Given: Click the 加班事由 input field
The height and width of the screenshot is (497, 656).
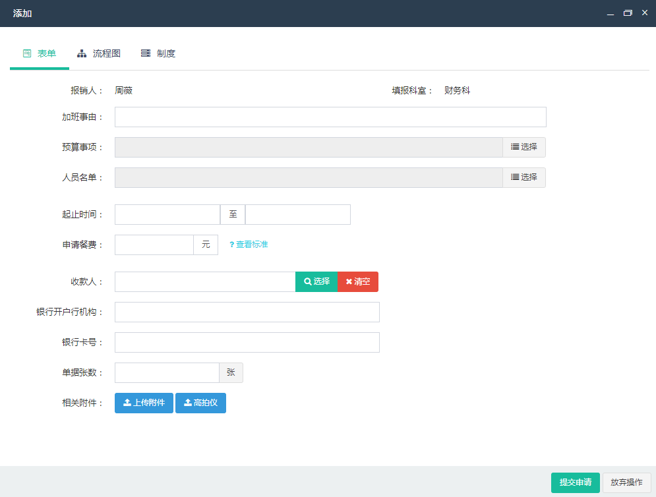Looking at the screenshot, I should coord(330,117).
